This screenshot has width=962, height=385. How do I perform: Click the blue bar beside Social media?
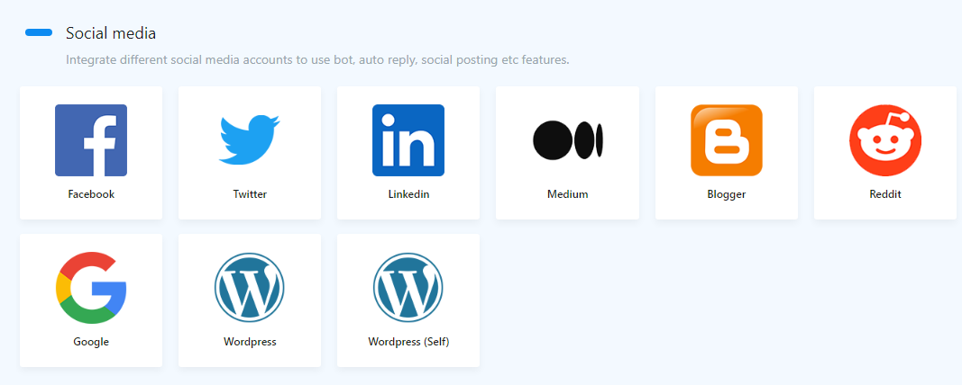point(39,33)
